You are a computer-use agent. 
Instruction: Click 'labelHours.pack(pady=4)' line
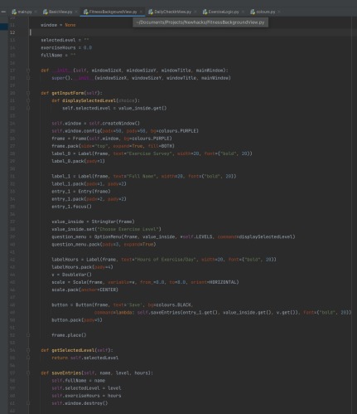point(82,267)
